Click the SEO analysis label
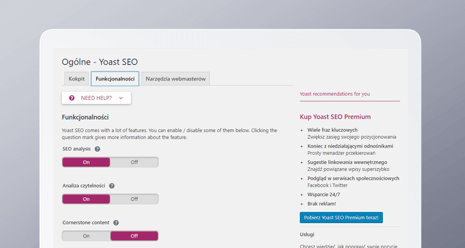This screenshot has width=465, height=248. 76,149
